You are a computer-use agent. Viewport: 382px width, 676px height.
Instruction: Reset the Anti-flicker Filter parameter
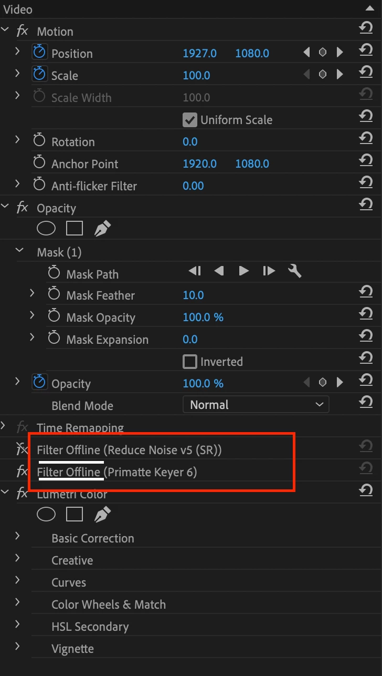coord(366,182)
